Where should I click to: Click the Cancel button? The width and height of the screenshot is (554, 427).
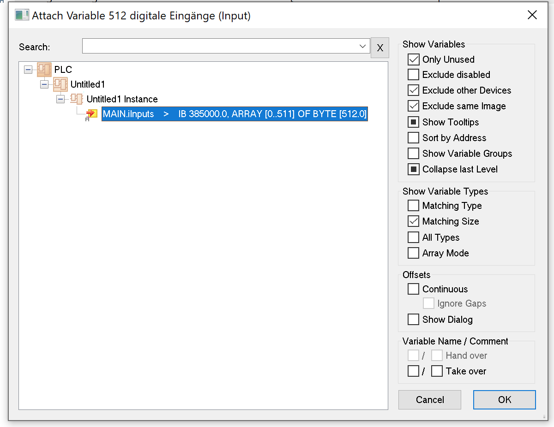pyautogui.click(x=430, y=400)
